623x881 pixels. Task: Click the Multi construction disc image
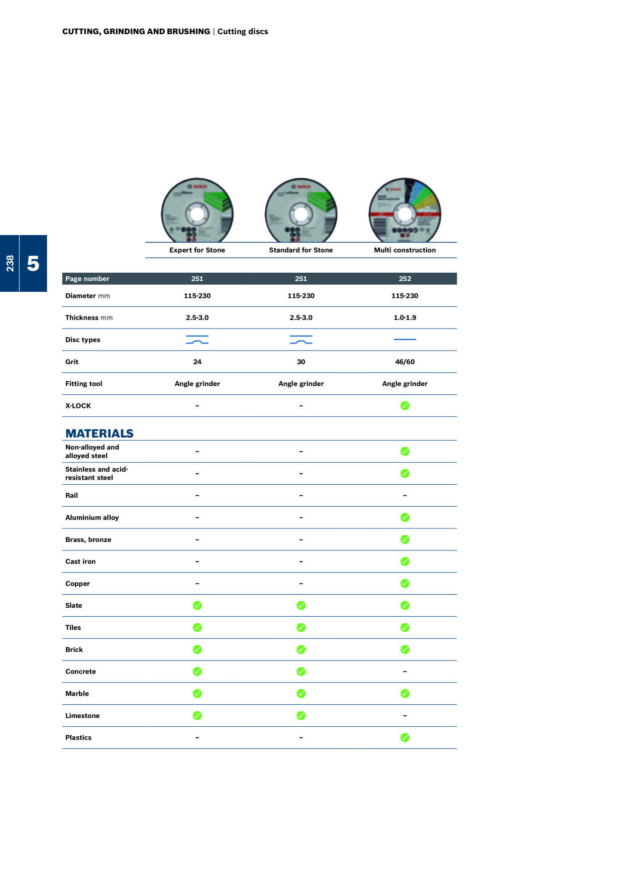(405, 210)
